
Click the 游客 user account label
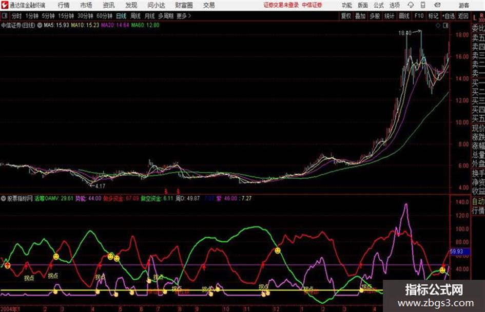pos(463,5)
